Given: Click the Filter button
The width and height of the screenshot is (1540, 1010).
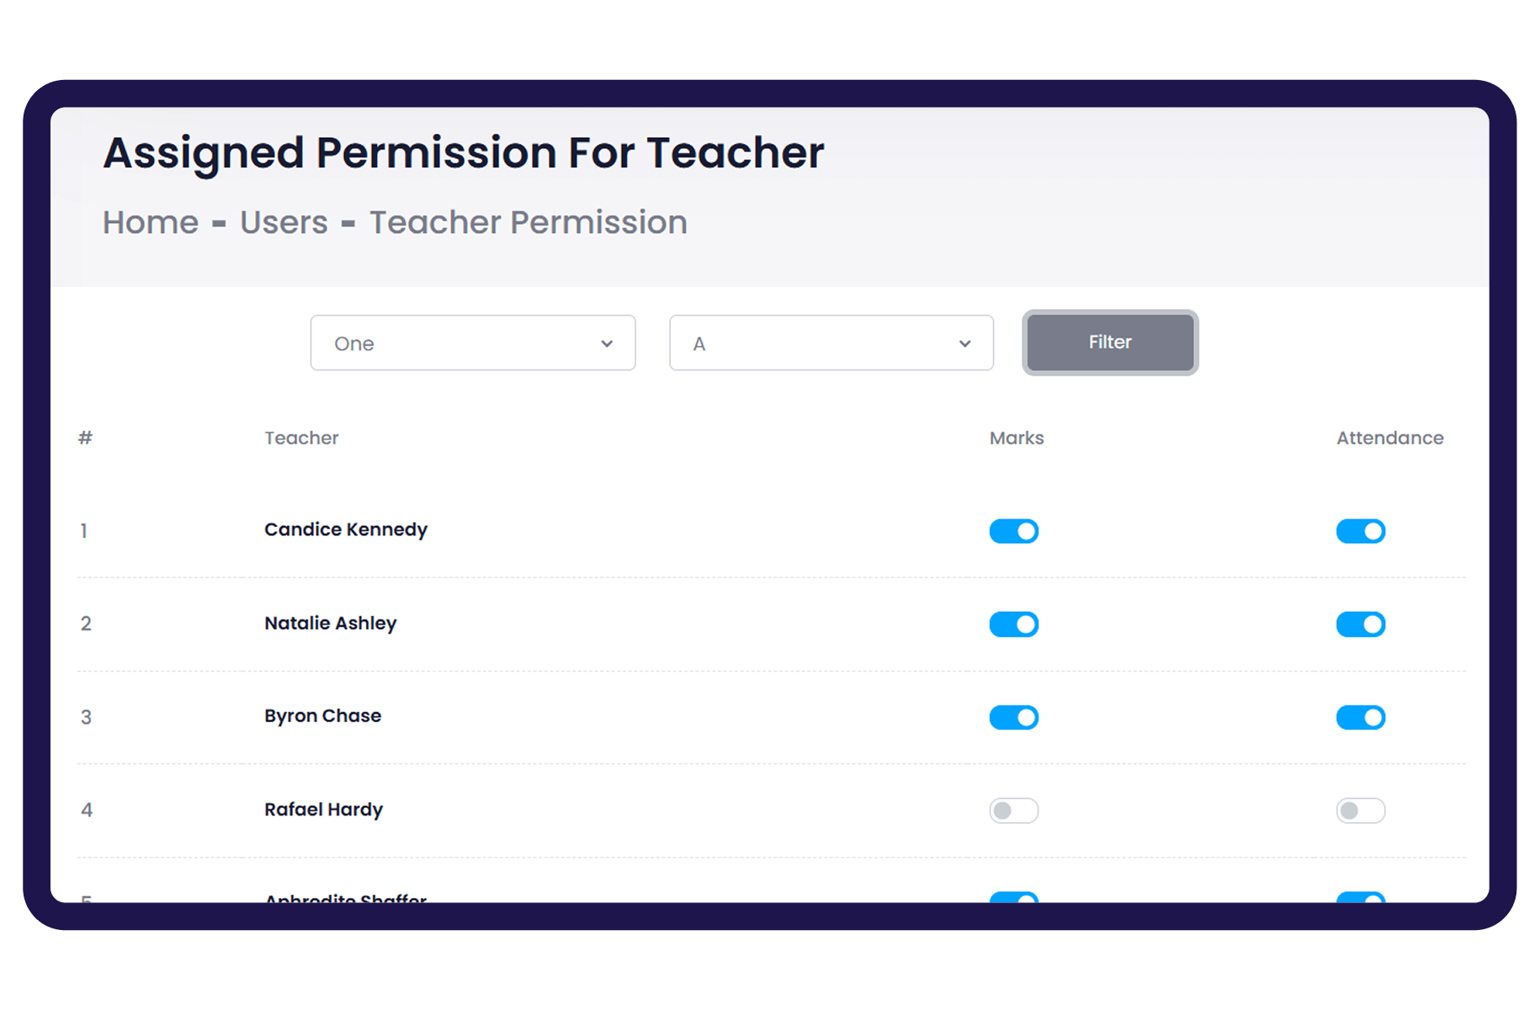Looking at the screenshot, I should [1110, 343].
